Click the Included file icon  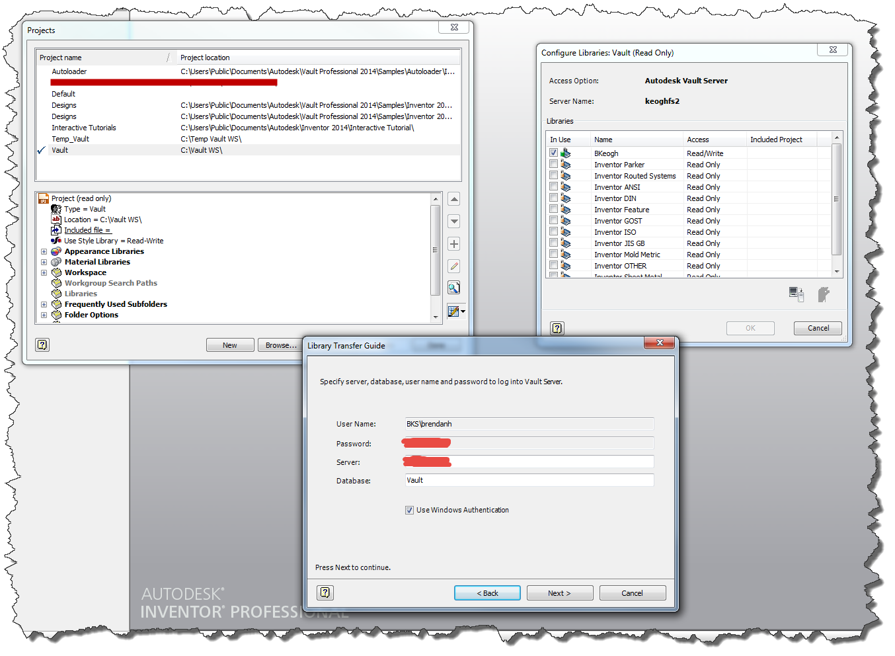coord(56,230)
